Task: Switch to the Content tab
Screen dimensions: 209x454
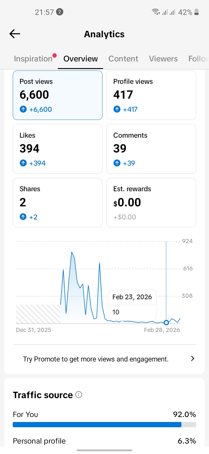Action: tap(123, 59)
